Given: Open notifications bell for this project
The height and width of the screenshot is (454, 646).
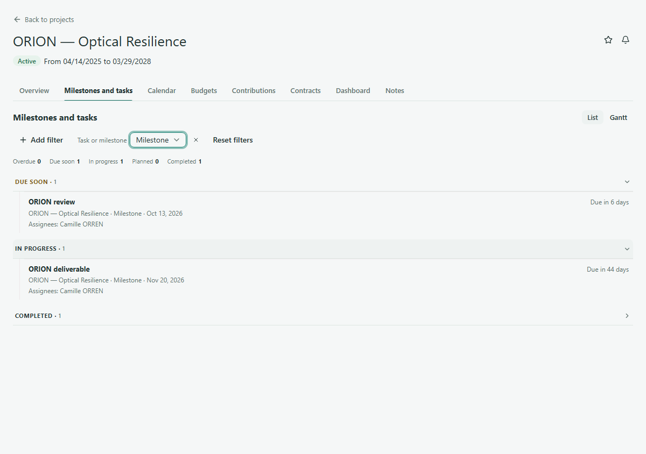Looking at the screenshot, I should (626, 40).
